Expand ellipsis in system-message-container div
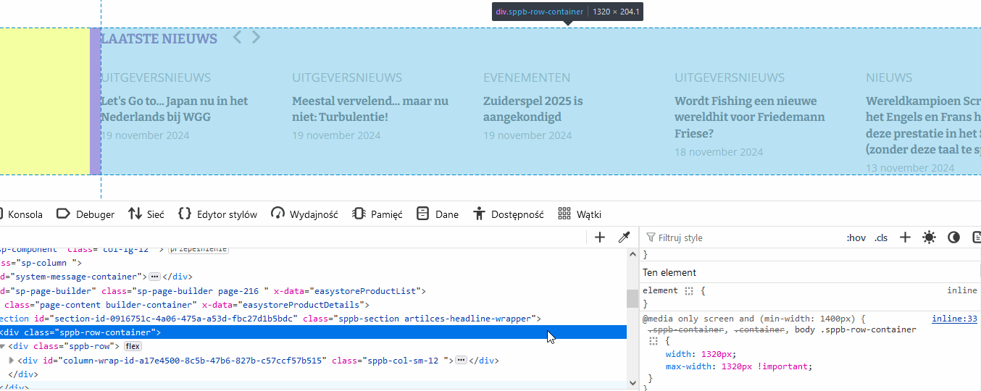 154,277
